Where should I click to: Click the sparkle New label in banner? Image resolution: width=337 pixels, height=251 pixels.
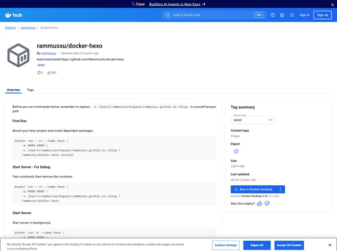(138, 4)
